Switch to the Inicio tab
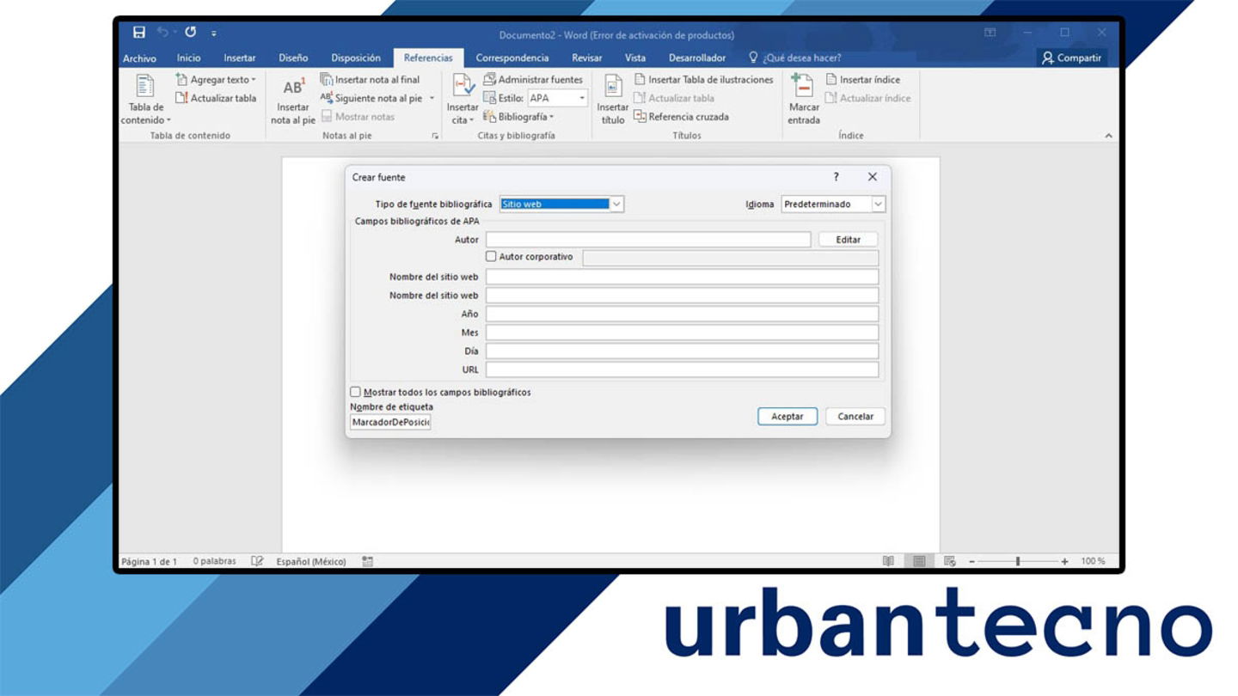 tap(188, 58)
